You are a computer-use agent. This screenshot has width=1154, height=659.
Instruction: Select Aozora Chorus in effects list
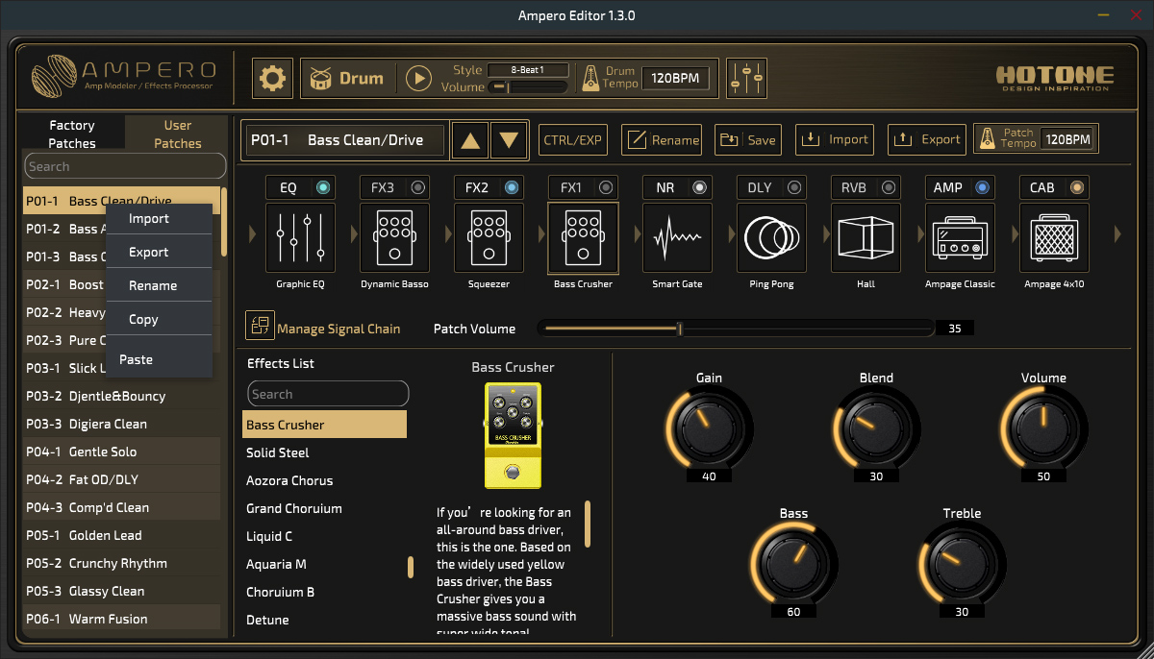(324, 480)
